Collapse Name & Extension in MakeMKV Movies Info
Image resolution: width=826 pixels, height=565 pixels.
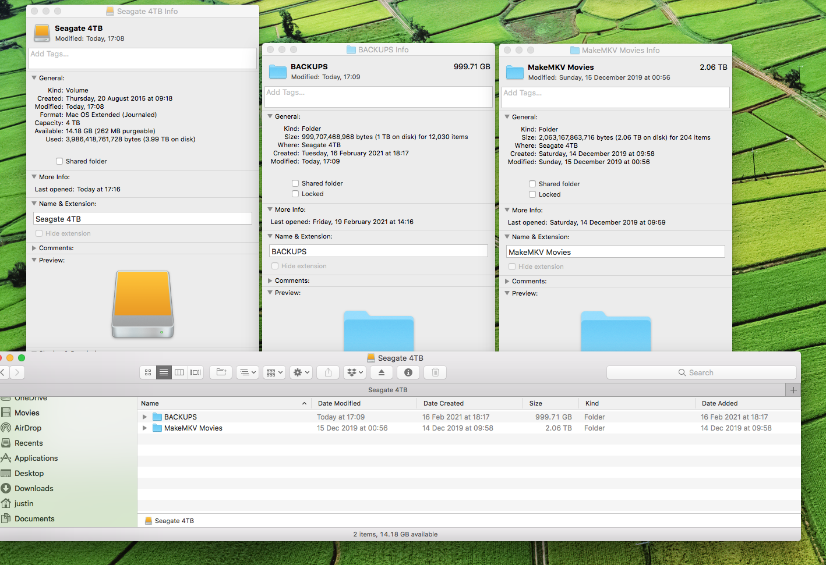pos(507,237)
